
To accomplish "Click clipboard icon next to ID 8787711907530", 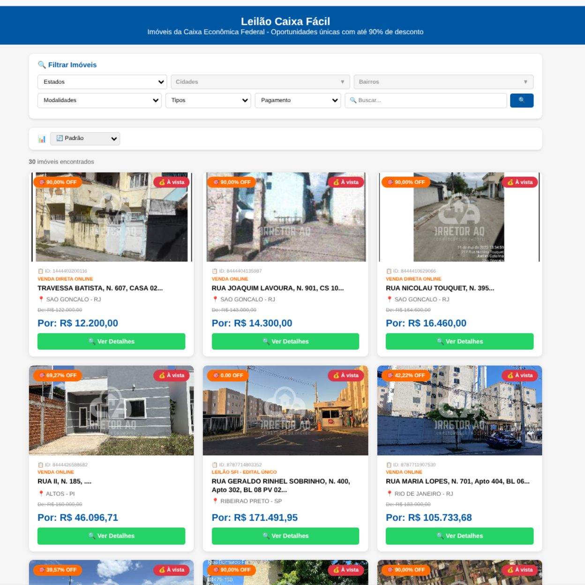I will [x=389, y=465].
